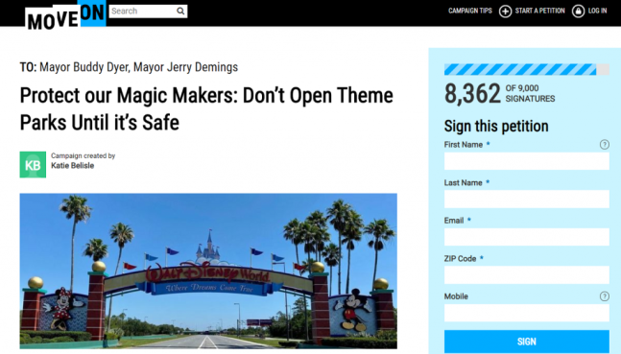This screenshot has width=621, height=354.
Task: Open the Log In link
Action: (x=597, y=11)
